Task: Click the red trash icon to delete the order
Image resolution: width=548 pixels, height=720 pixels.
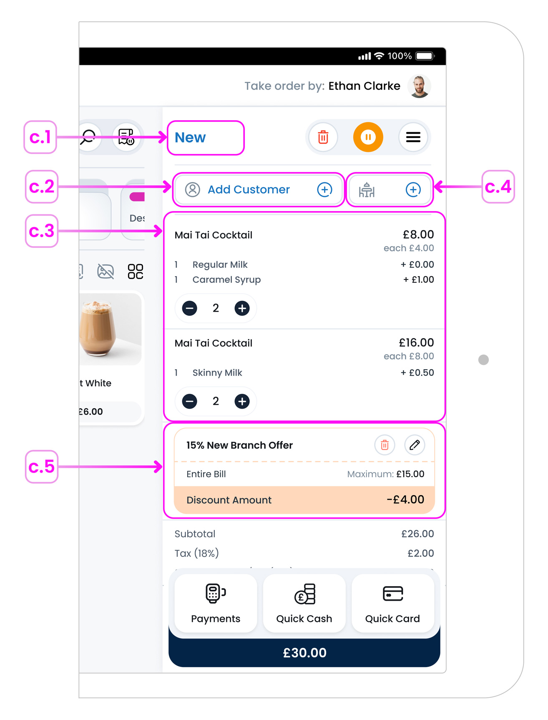Action: [x=323, y=137]
